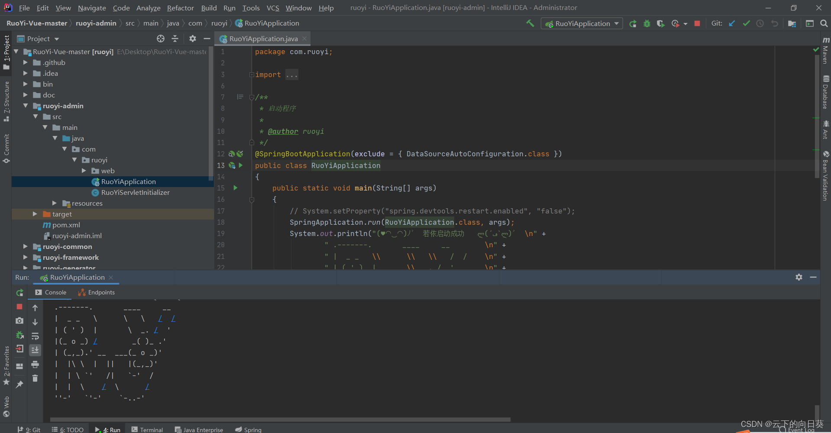Rerun application in Run panel
This screenshot has height=433, width=831.
(19, 293)
